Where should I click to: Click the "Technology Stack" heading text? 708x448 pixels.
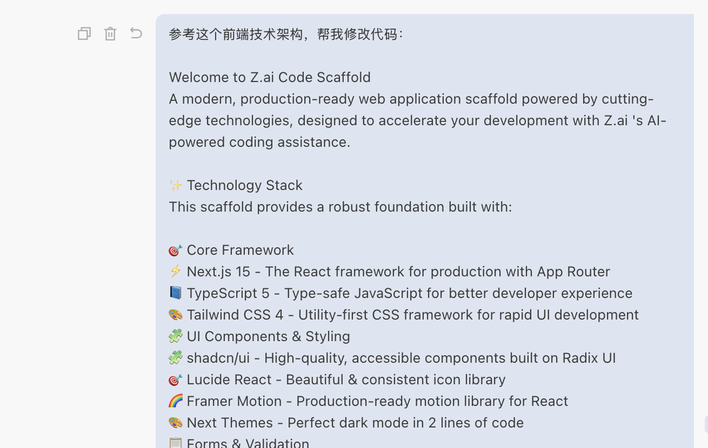click(x=244, y=185)
